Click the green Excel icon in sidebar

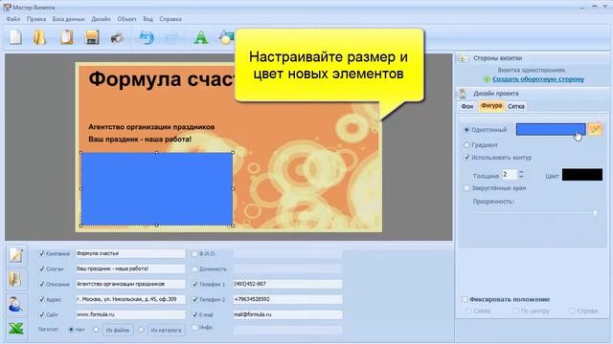[x=16, y=328]
